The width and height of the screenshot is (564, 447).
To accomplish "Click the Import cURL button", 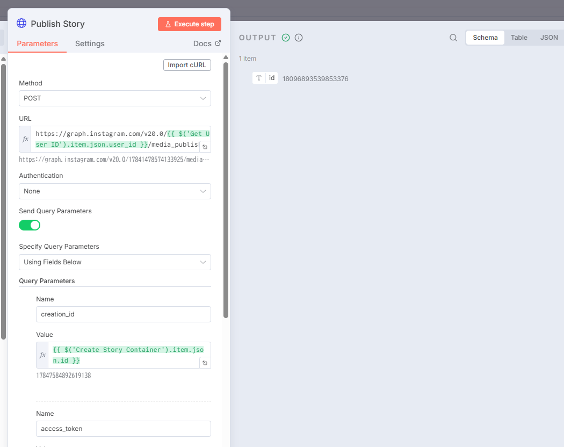I will coord(187,65).
